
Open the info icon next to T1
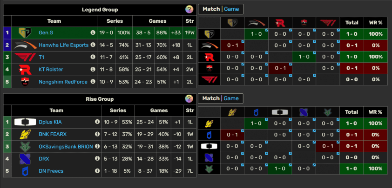(x=93, y=57)
